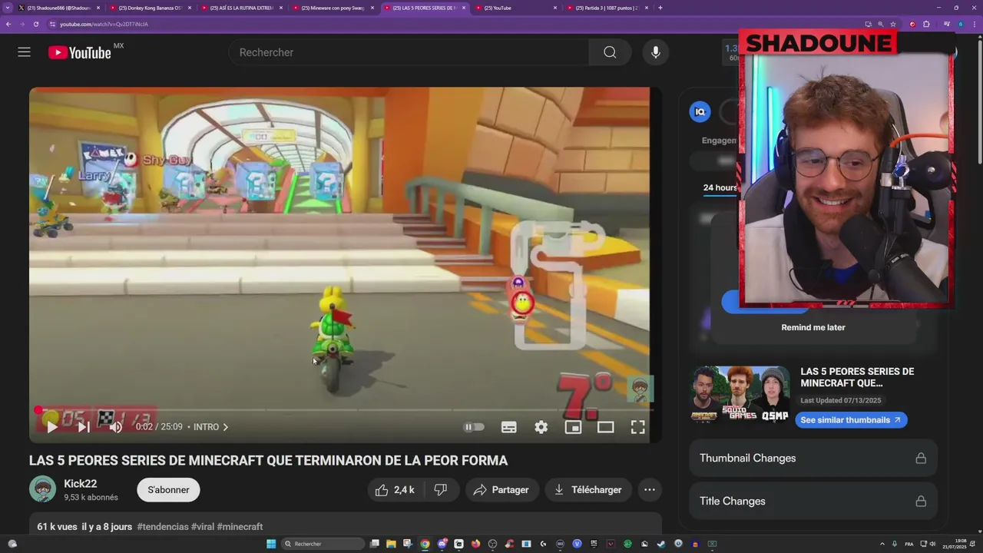Expand the locked Thumbnail Changes section

point(813,459)
